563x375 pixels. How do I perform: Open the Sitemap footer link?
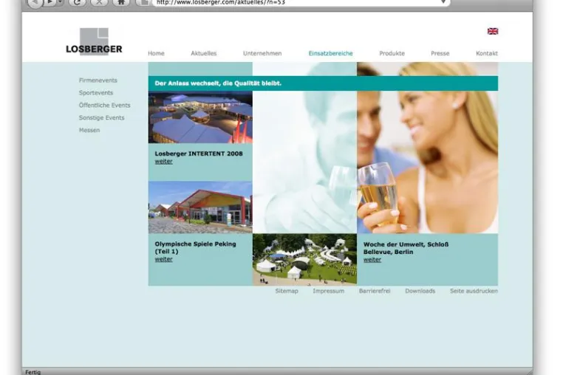287,291
